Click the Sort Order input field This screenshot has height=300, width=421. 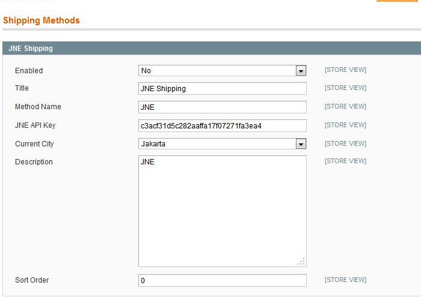coord(223,280)
